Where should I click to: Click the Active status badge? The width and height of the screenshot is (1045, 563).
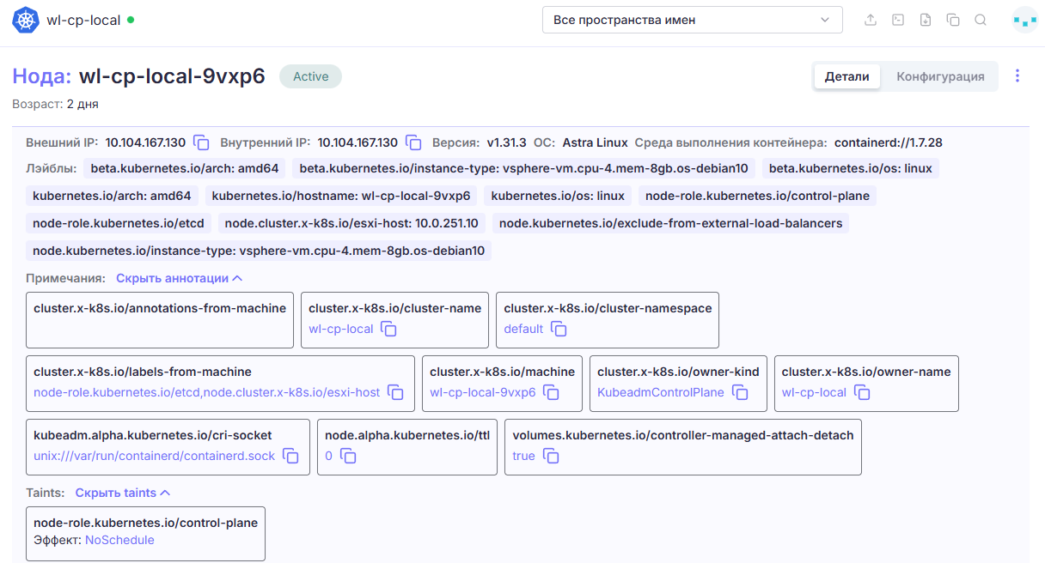click(x=310, y=76)
